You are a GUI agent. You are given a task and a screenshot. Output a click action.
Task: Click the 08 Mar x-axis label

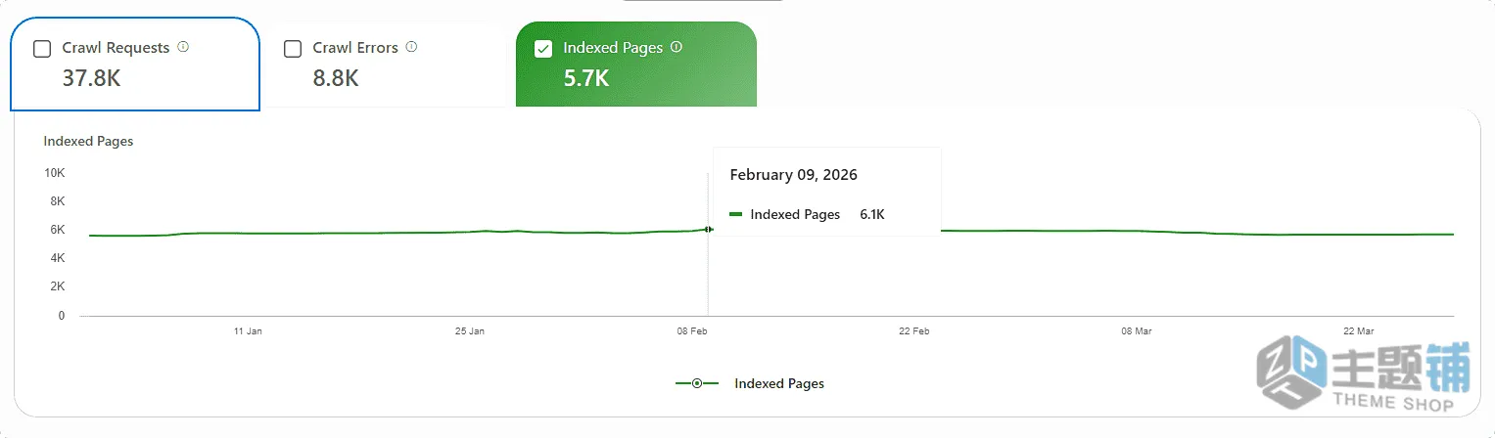click(x=1136, y=331)
